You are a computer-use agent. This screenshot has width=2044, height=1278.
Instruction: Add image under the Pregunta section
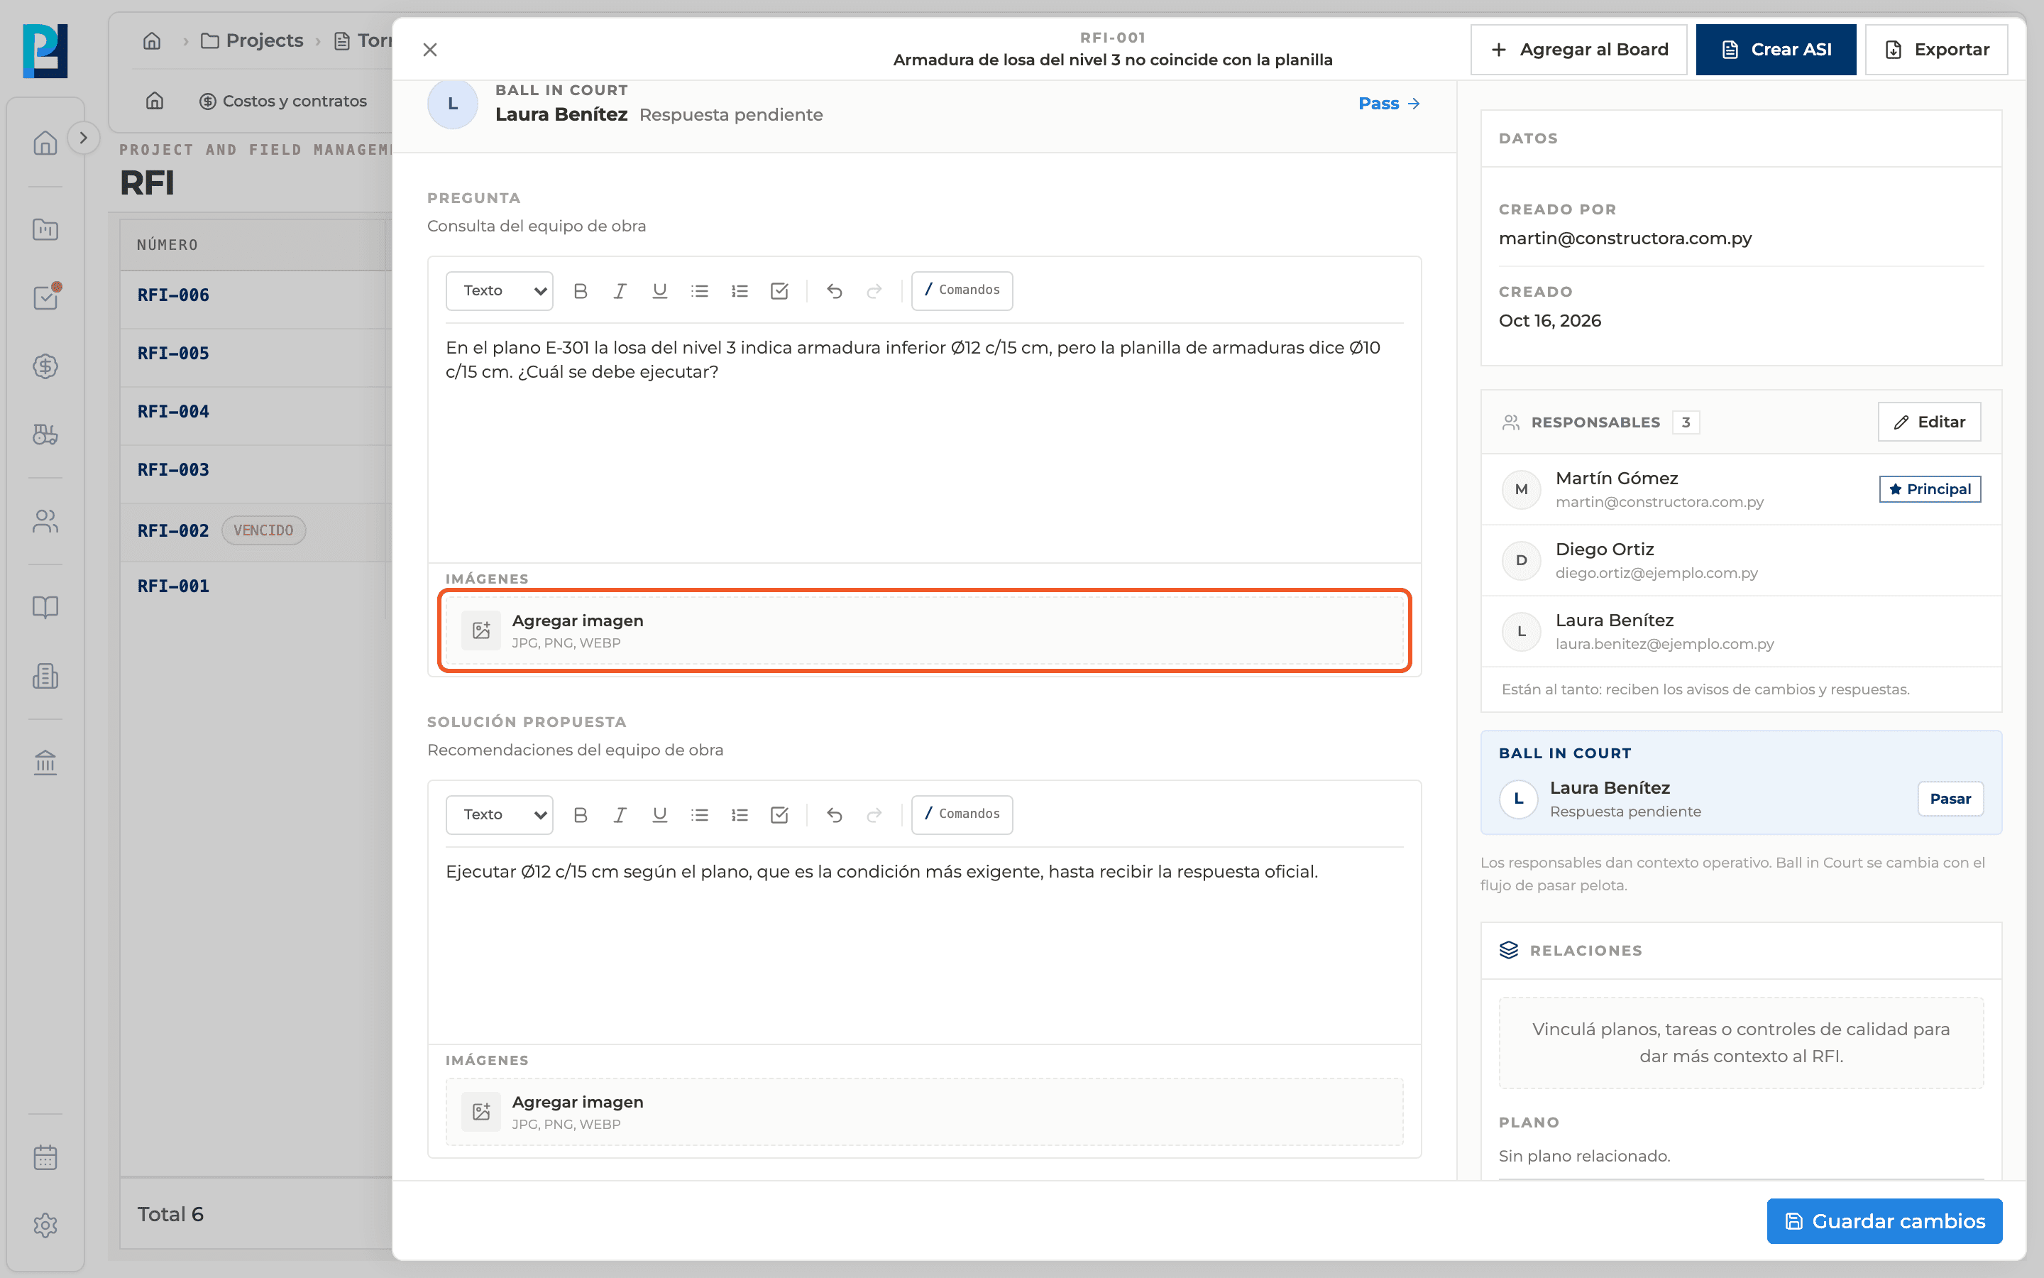(924, 630)
